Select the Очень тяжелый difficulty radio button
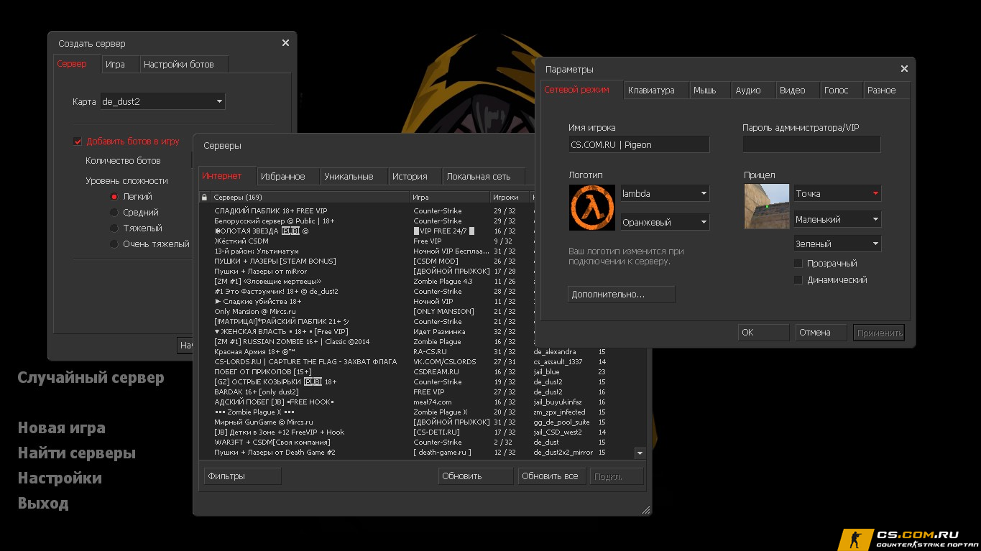The height and width of the screenshot is (551, 981). 114,244
